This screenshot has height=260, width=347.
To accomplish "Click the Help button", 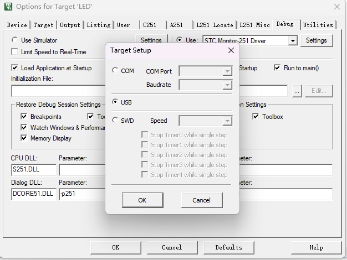I will click(317, 247).
